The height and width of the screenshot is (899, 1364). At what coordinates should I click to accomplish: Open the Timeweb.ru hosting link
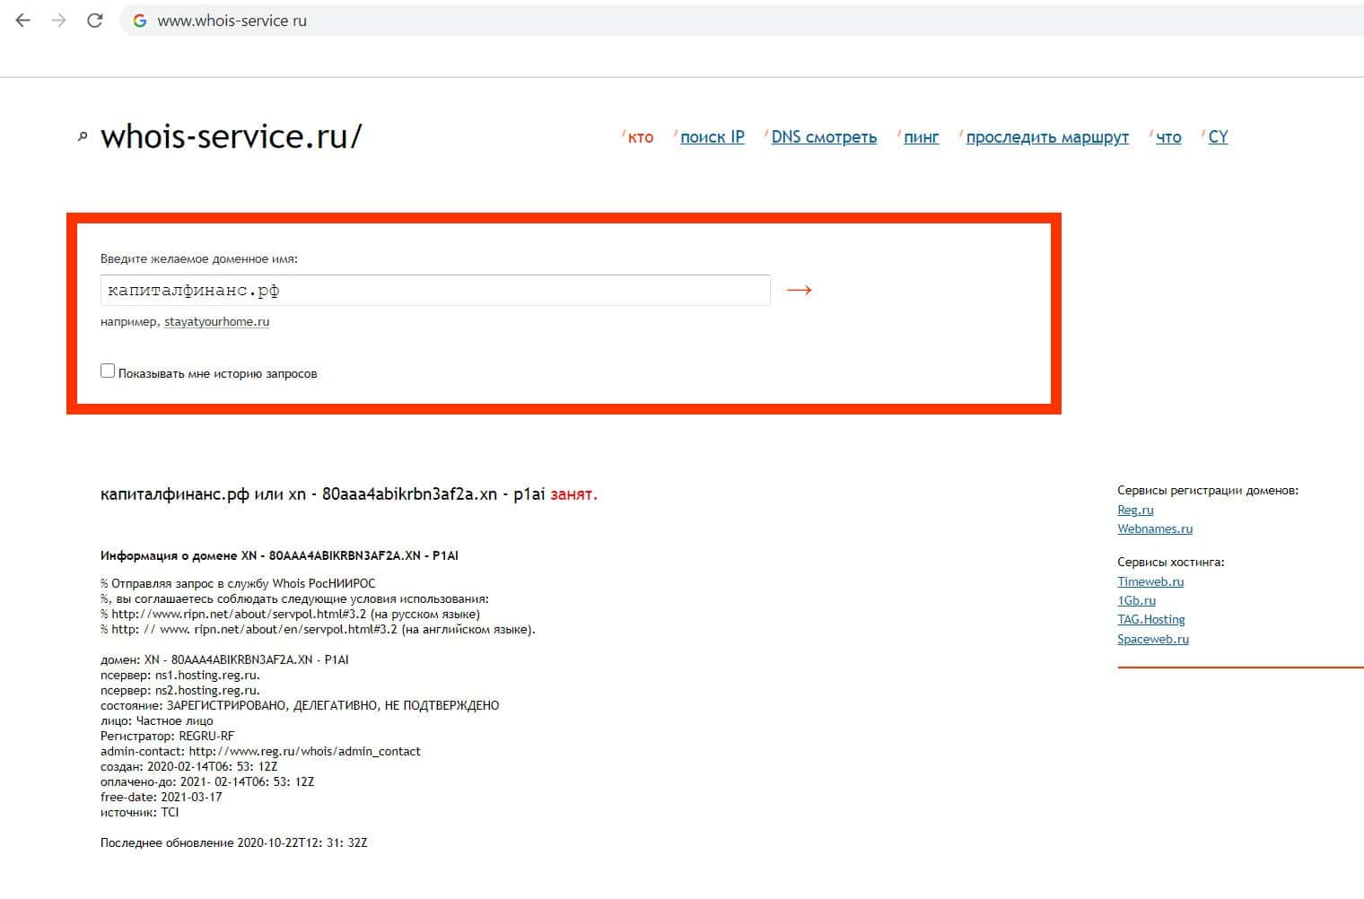pos(1150,582)
